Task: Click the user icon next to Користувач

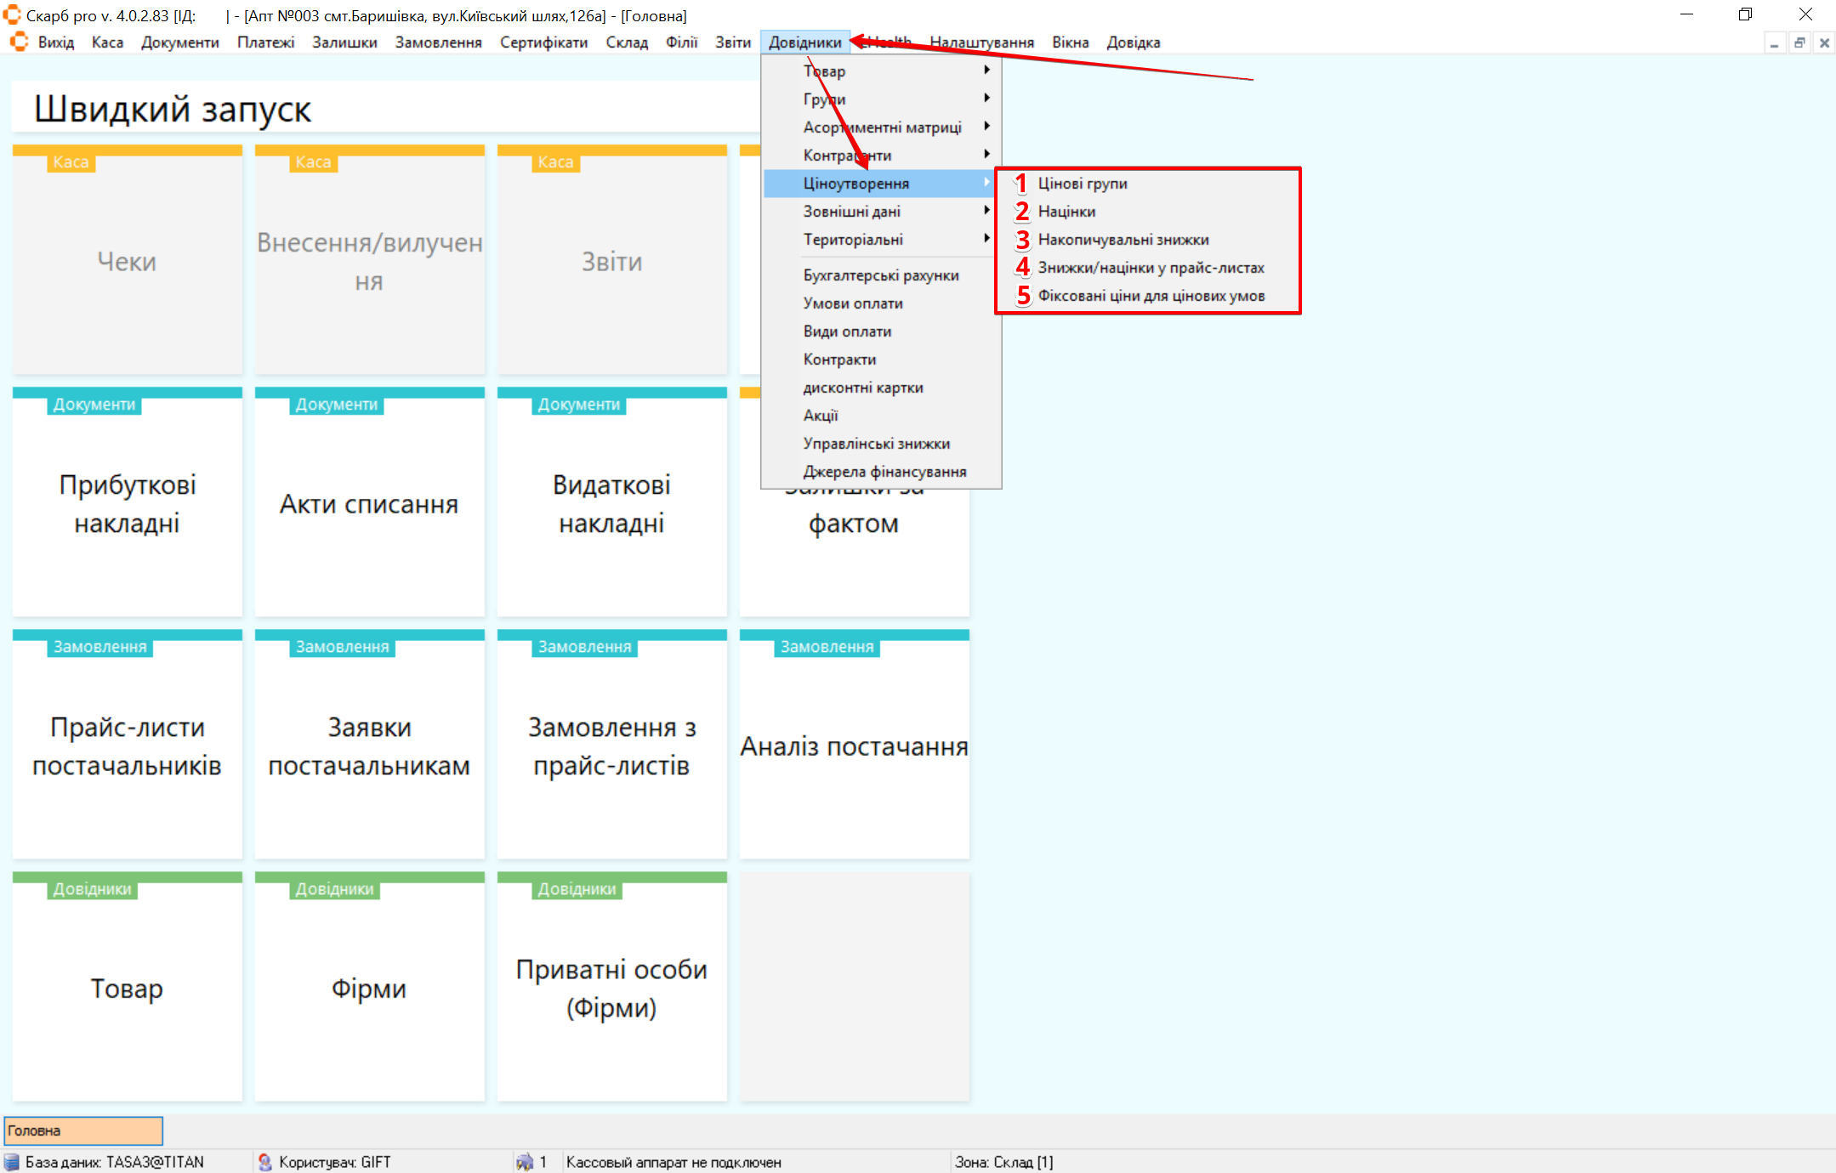Action: pos(264,1162)
